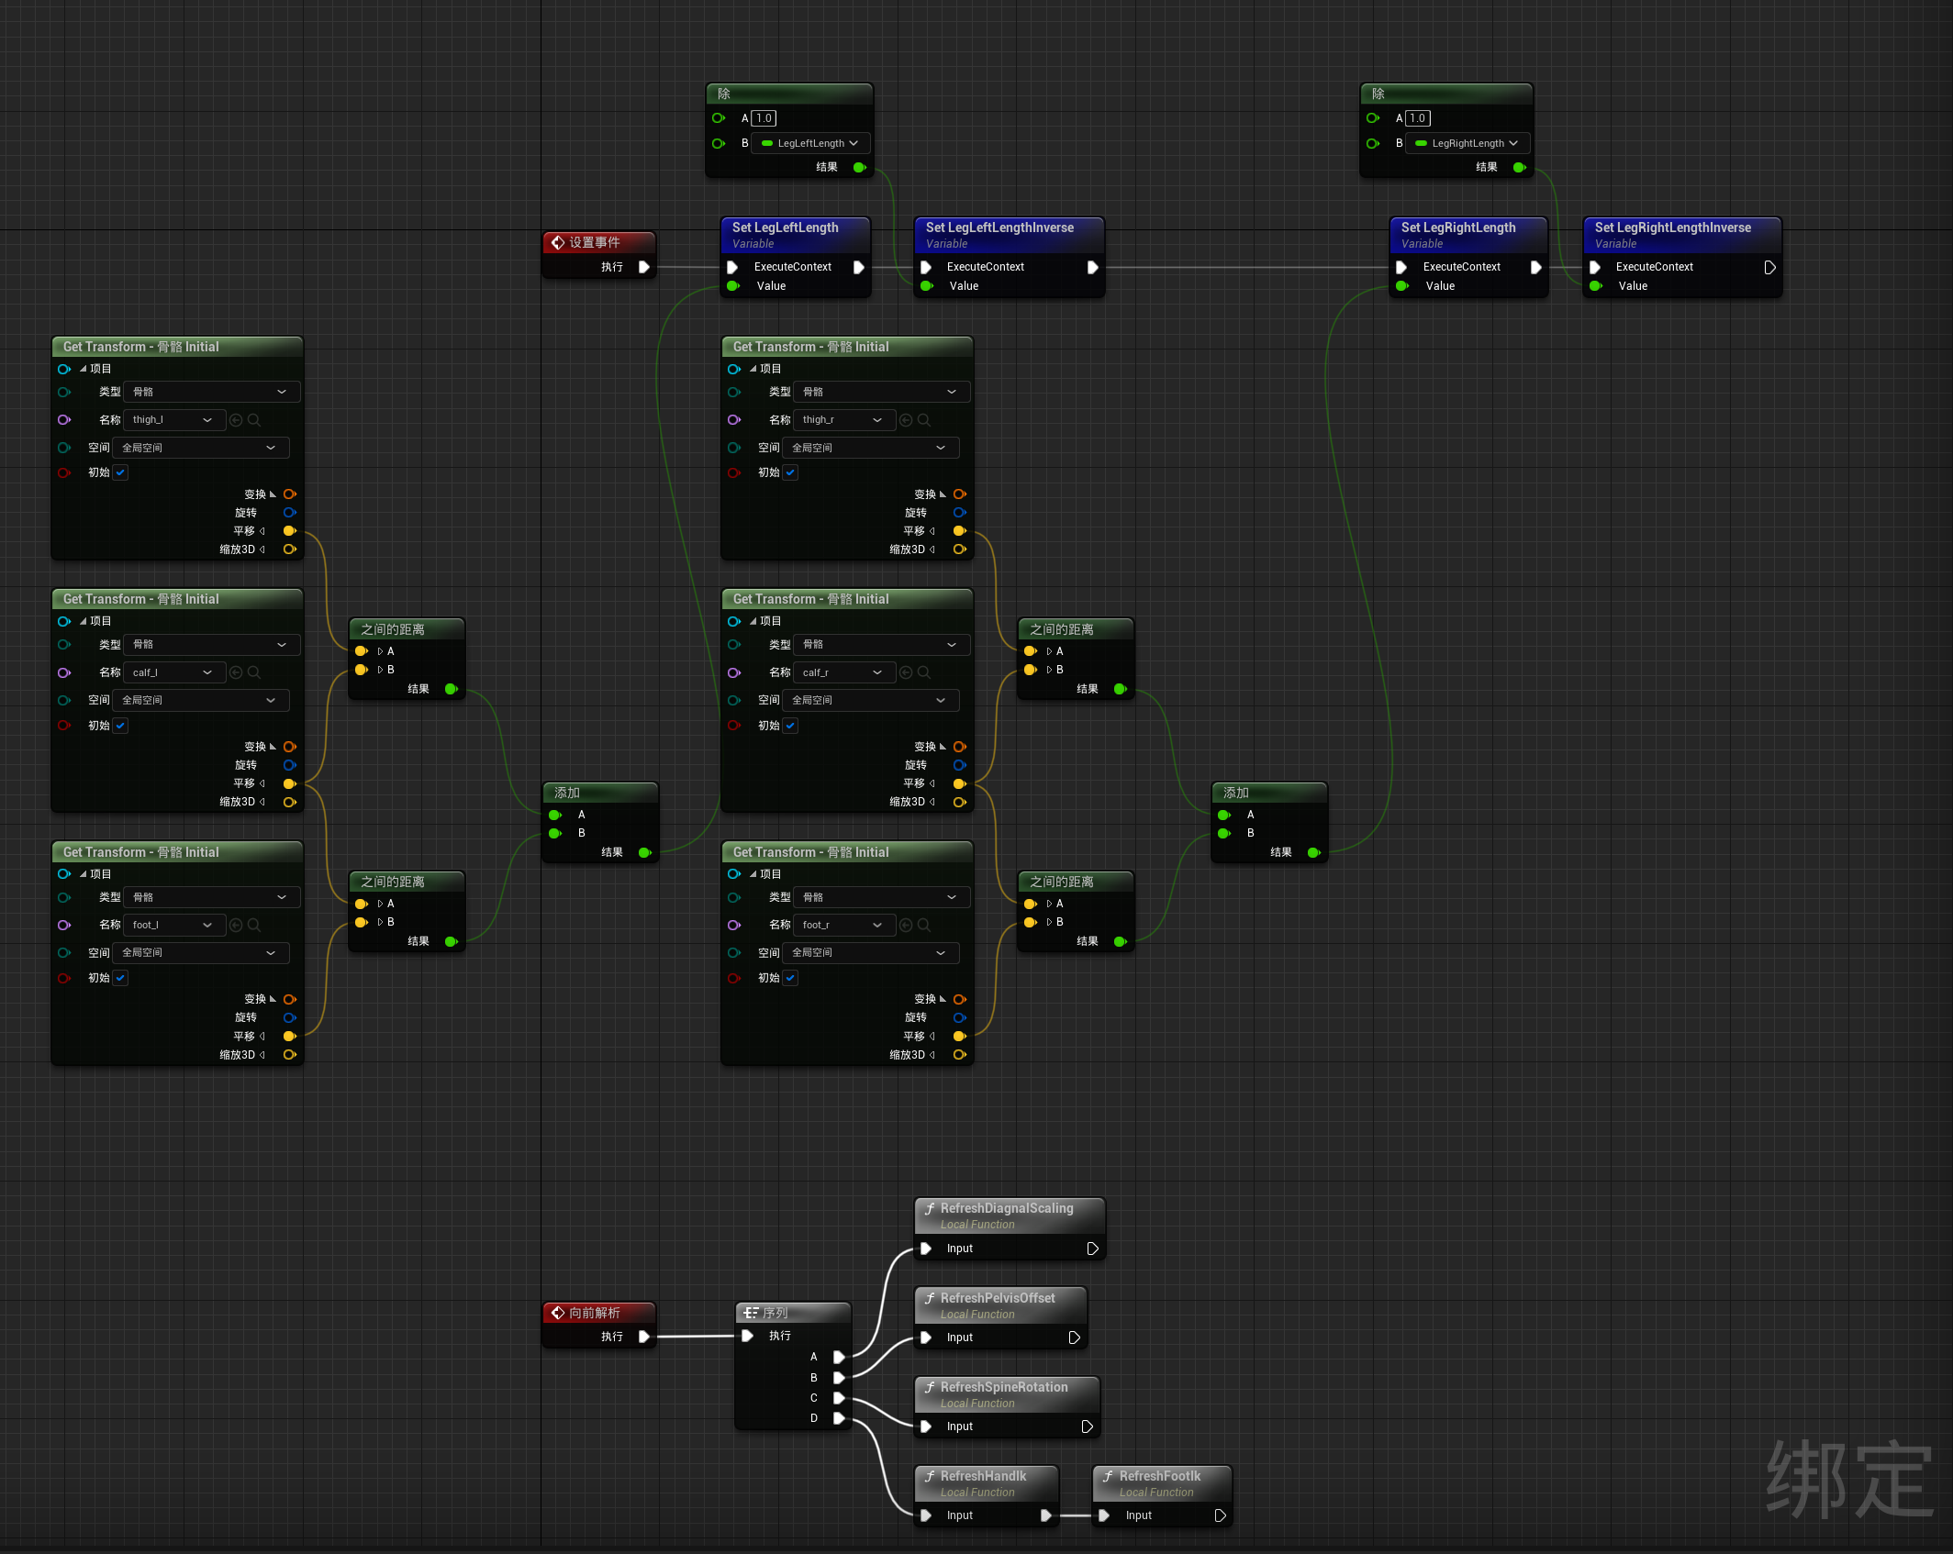
Task: Click the A value field showing 1.0 on the left 除 node
Action: (762, 117)
